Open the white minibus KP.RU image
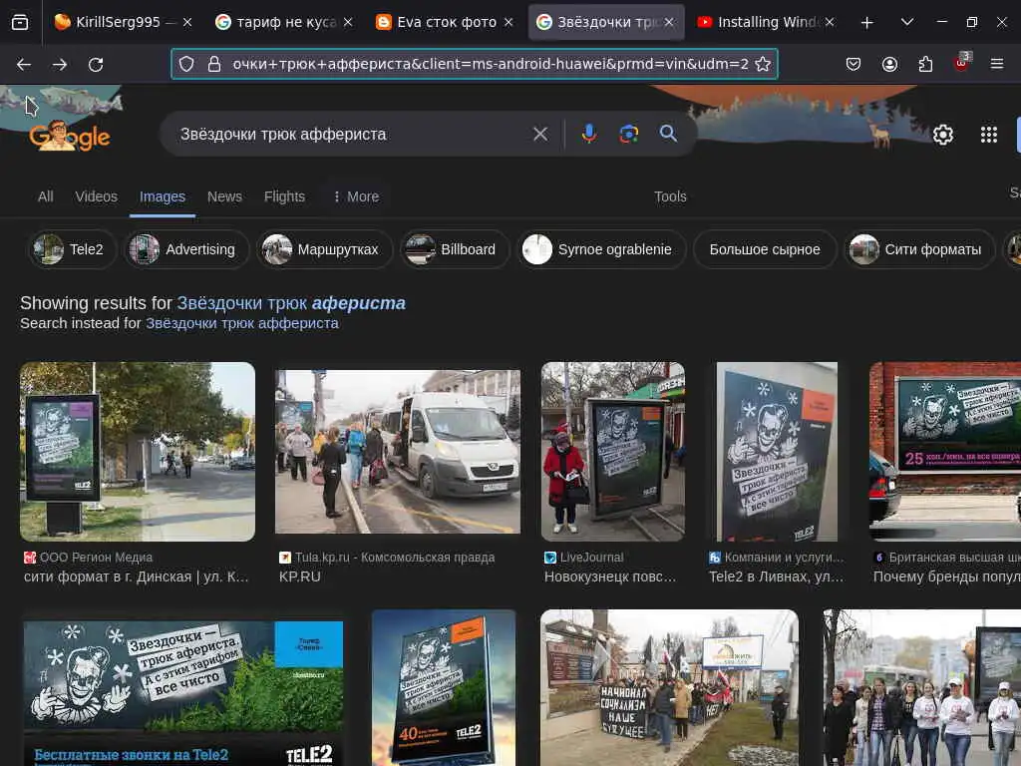Viewport: 1021px width, 766px height. (x=397, y=452)
